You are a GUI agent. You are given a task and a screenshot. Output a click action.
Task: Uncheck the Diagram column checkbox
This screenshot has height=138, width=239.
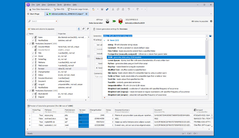click(x=33, y=97)
